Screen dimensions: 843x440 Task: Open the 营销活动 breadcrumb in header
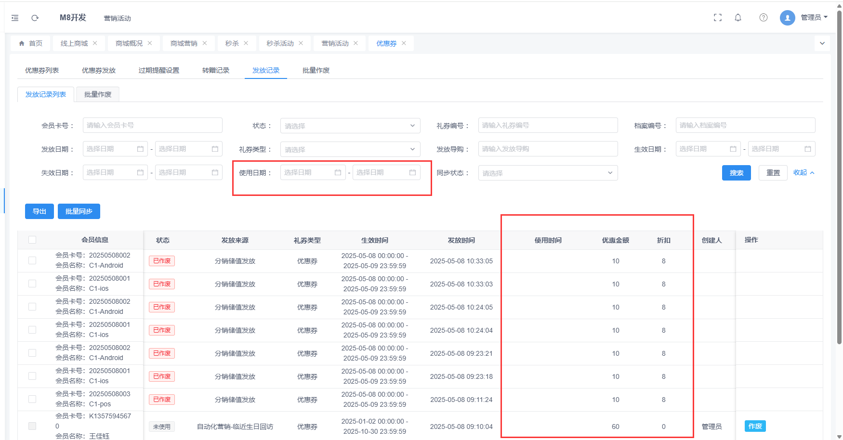(118, 18)
